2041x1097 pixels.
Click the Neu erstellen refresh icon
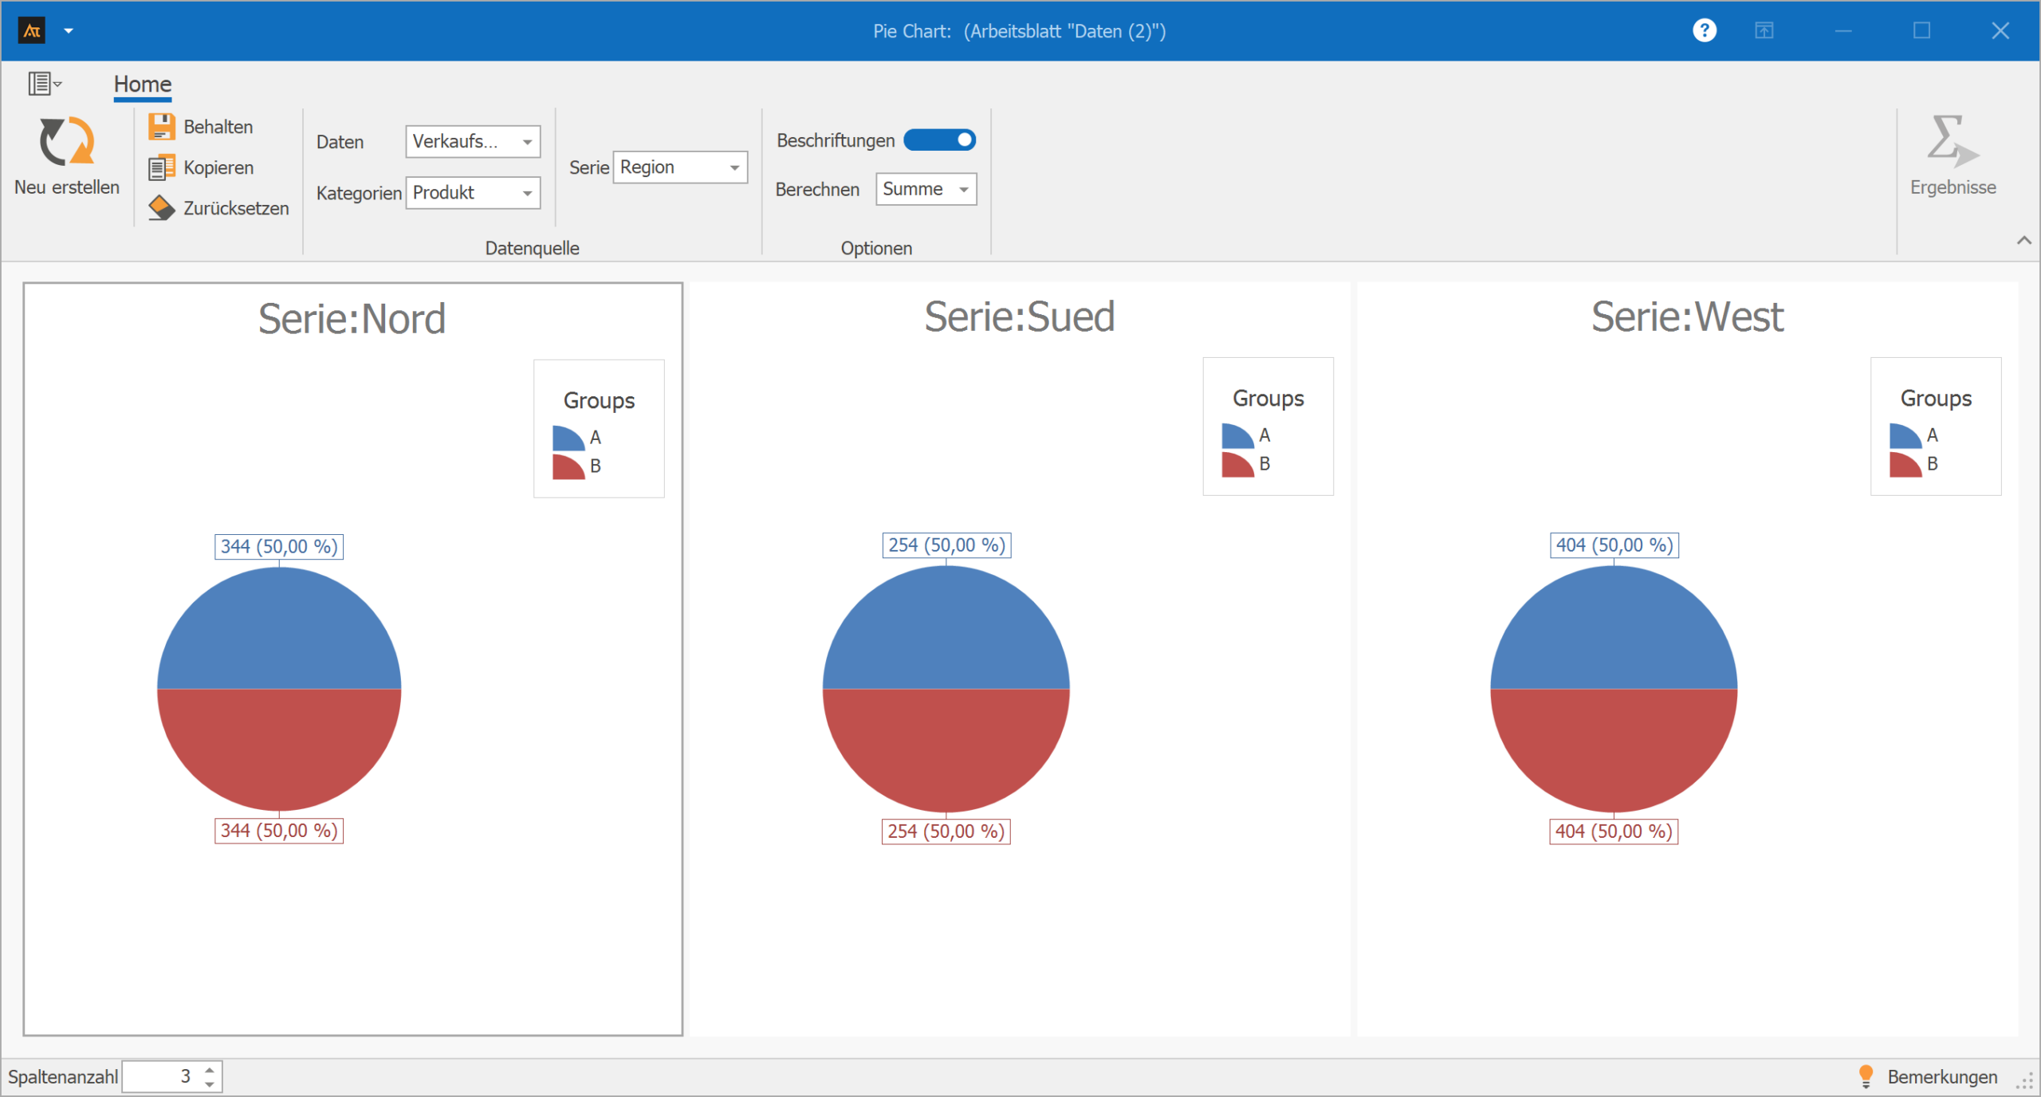(67, 142)
